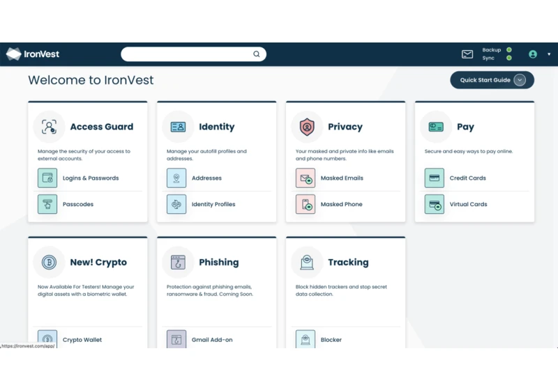Click the search magnifier icon
Screen dimensions: 558x390
256,54
